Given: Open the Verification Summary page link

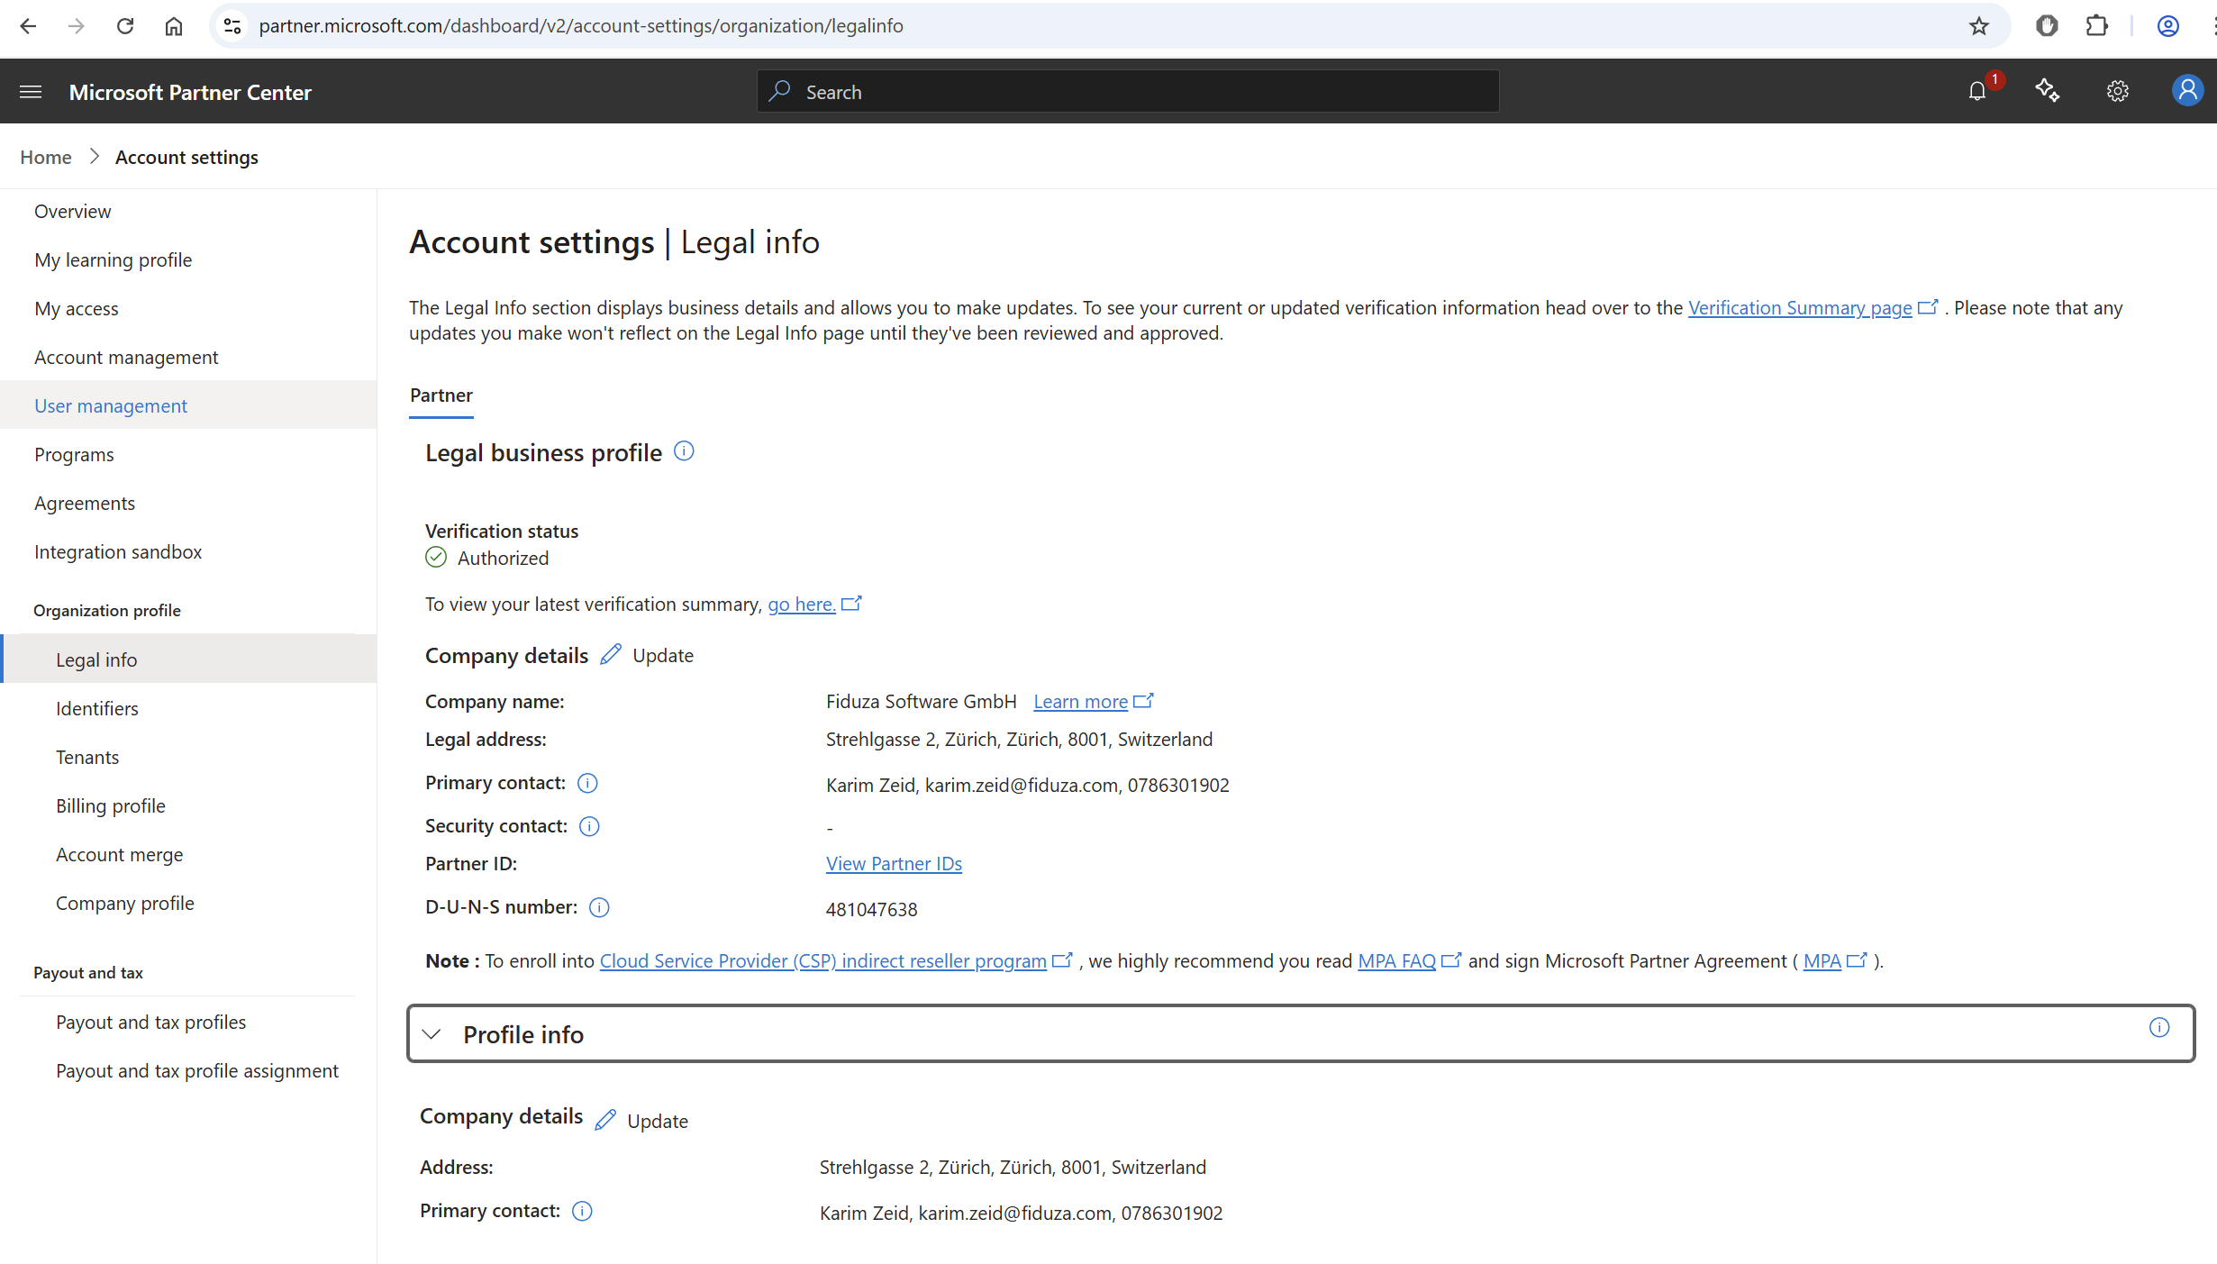Looking at the screenshot, I should 1799,308.
